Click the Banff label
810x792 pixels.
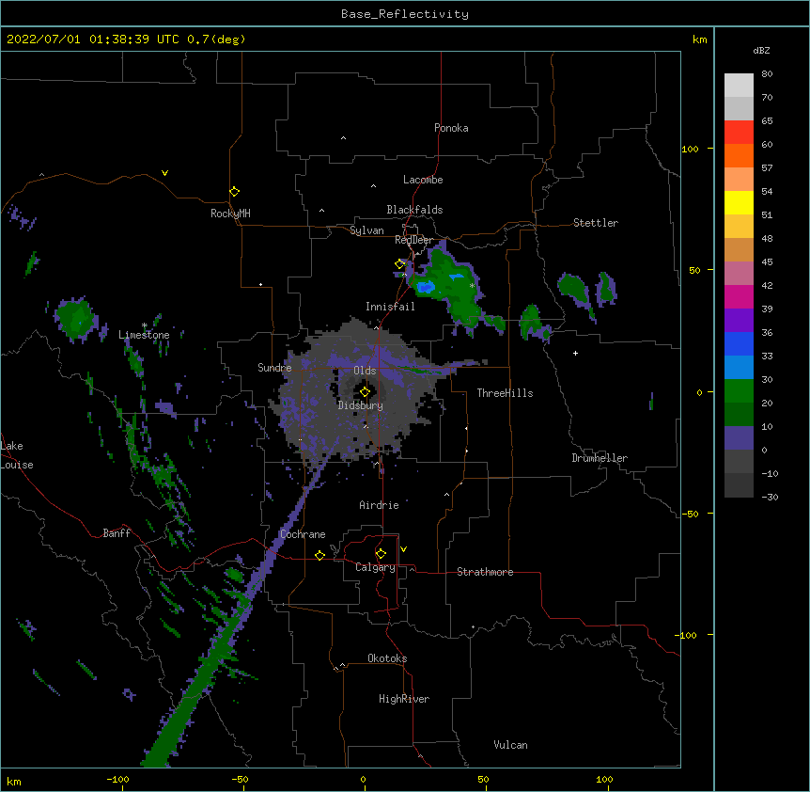117,533
